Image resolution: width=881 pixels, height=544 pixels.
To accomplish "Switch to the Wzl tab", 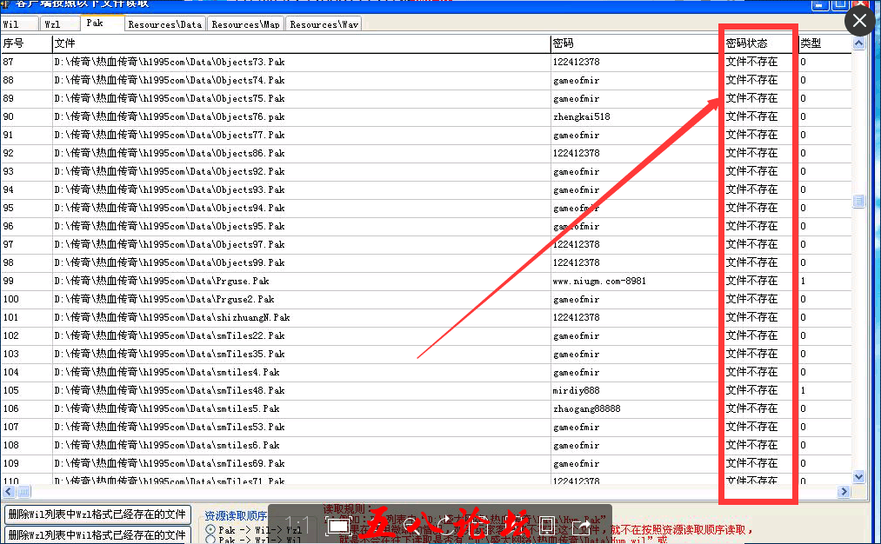I will 52,24.
